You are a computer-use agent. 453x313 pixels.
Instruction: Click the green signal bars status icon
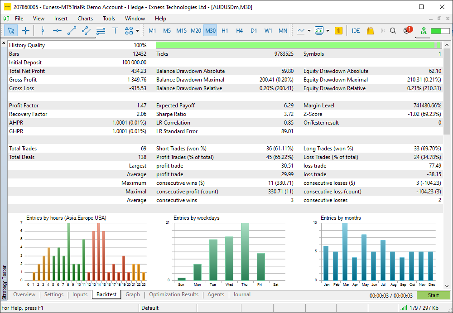(x=405, y=308)
